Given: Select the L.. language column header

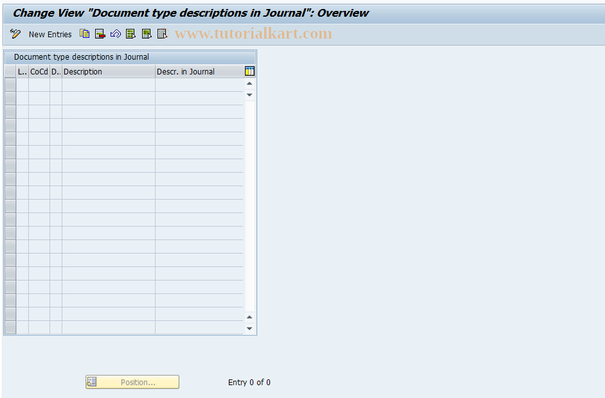Looking at the screenshot, I should [22, 72].
